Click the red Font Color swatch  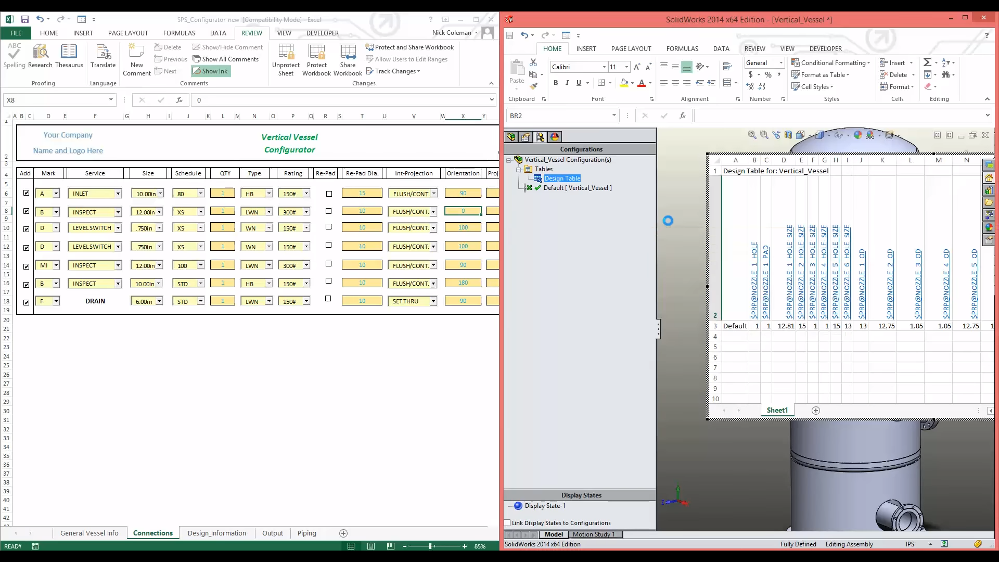point(642,83)
